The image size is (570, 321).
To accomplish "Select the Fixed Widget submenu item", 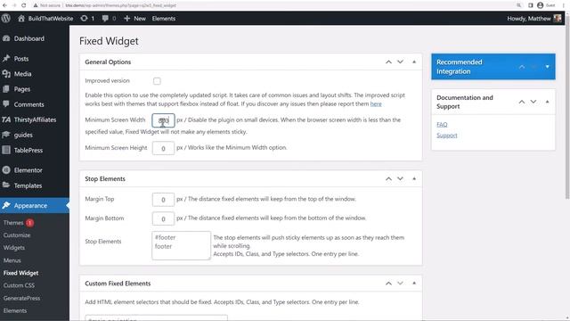I will (x=20, y=273).
